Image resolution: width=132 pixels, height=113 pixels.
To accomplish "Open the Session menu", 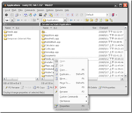I will [40, 10].
